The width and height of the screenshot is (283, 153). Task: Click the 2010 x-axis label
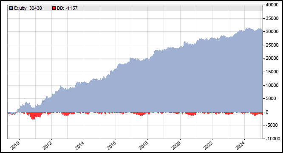click(x=15, y=145)
